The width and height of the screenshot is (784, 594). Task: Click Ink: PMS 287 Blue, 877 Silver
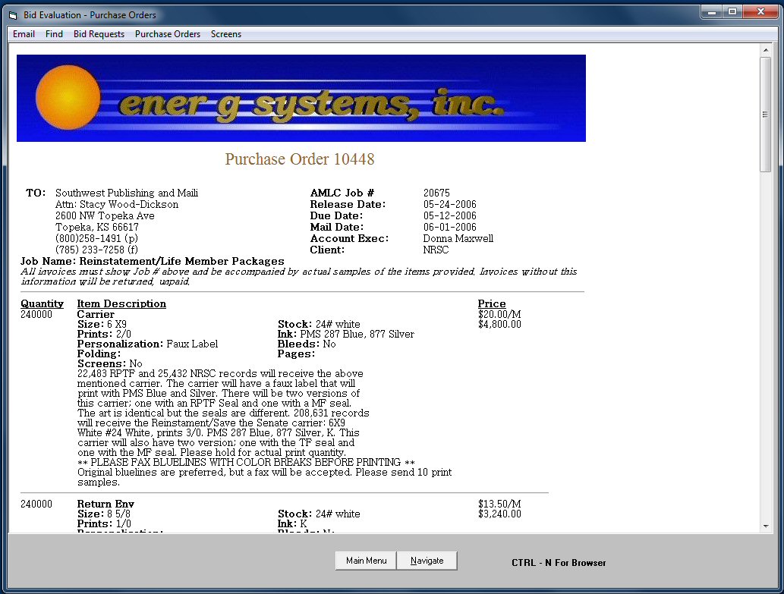click(x=345, y=335)
